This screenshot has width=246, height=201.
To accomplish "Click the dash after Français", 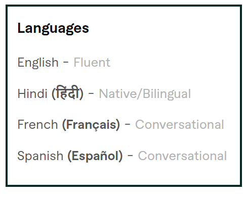I will pos(128,124).
